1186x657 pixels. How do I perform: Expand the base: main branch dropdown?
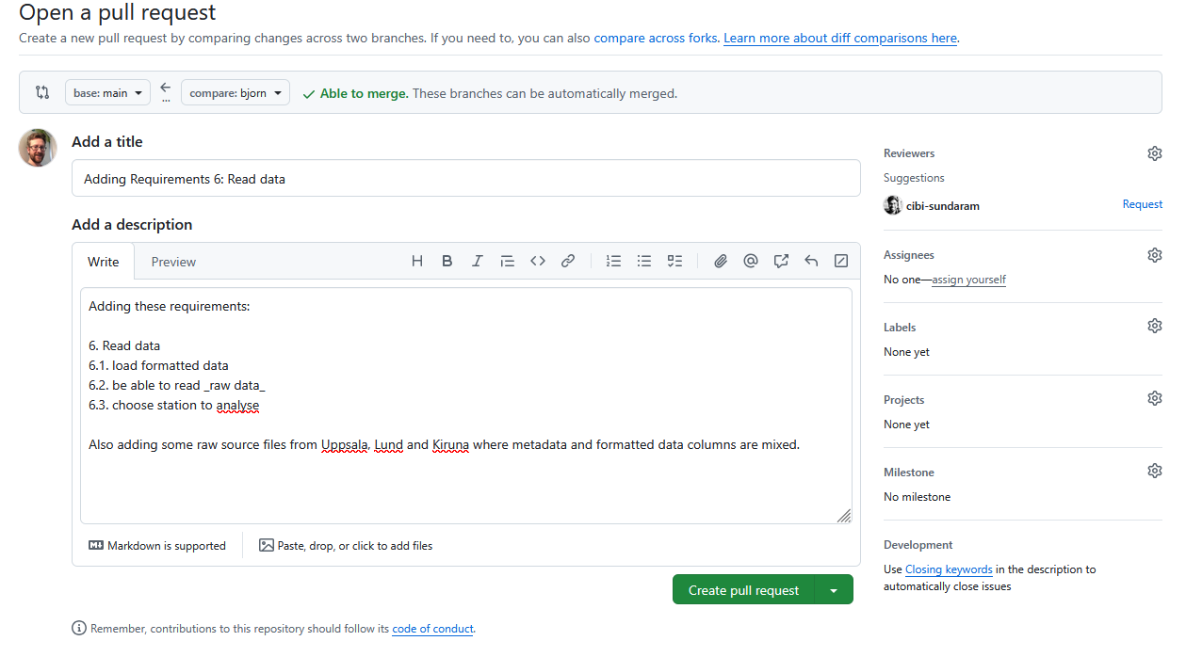[x=107, y=93]
